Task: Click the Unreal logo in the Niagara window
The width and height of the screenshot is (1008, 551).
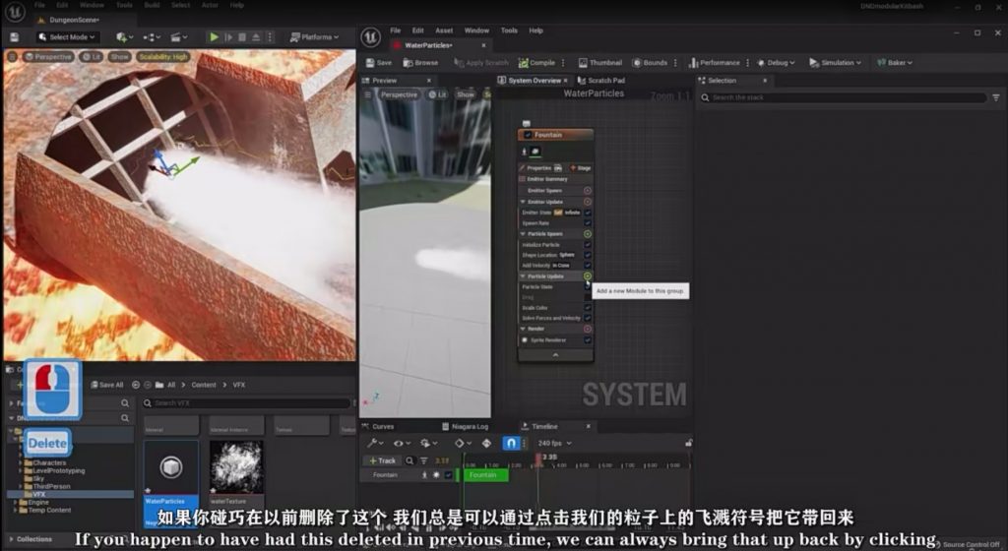Action: (x=371, y=37)
